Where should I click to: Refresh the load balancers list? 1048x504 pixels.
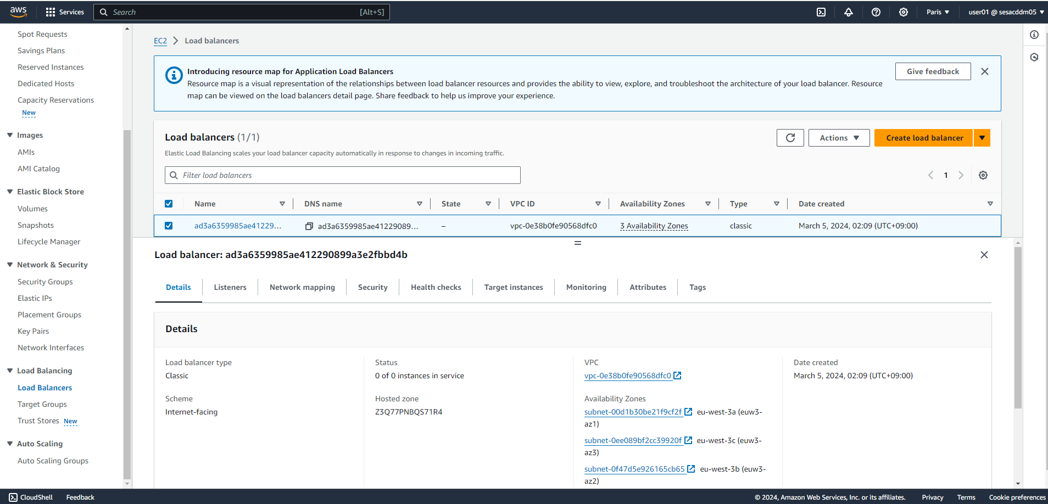tap(790, 138)
